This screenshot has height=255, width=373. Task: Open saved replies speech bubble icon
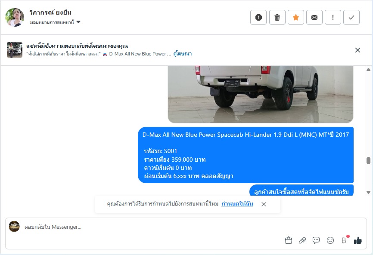(316, 240)
